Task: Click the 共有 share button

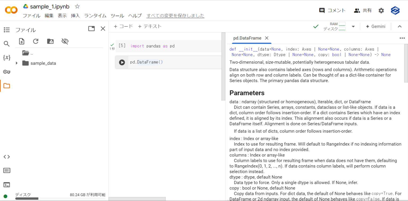Action: (x=363, y=11)
